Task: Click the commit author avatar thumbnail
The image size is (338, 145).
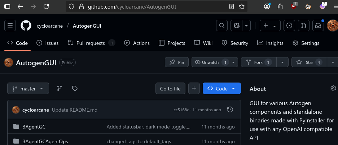Action: tap(16, 110)
